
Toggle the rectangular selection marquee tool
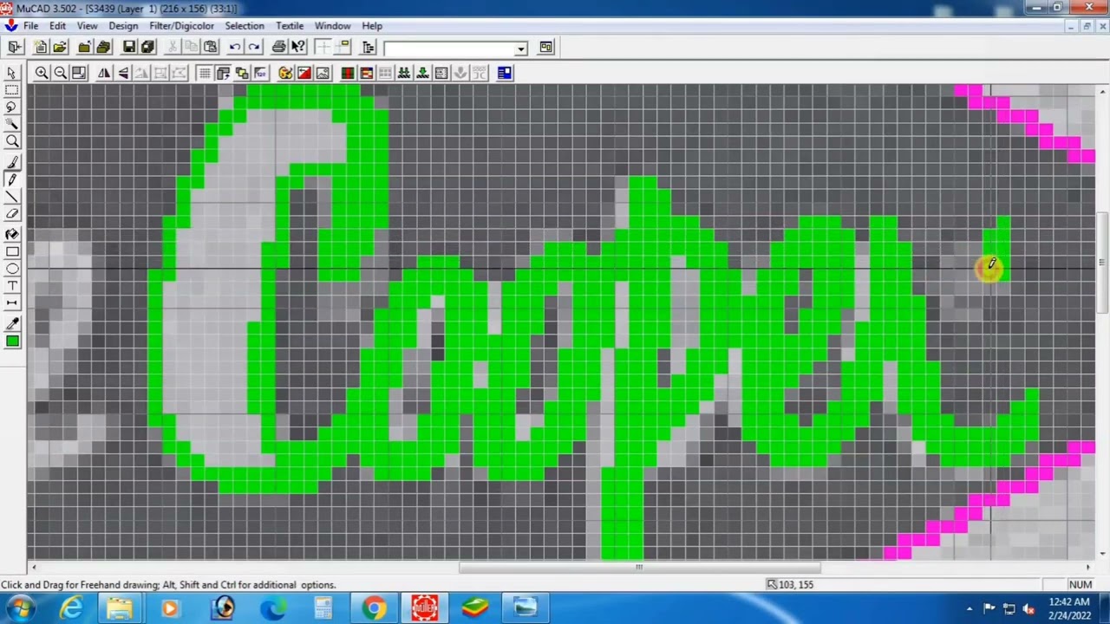[12, 90]
